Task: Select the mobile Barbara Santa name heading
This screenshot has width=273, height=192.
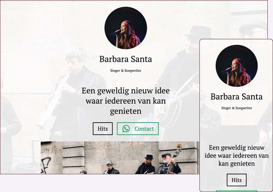Action: (237, 97)
